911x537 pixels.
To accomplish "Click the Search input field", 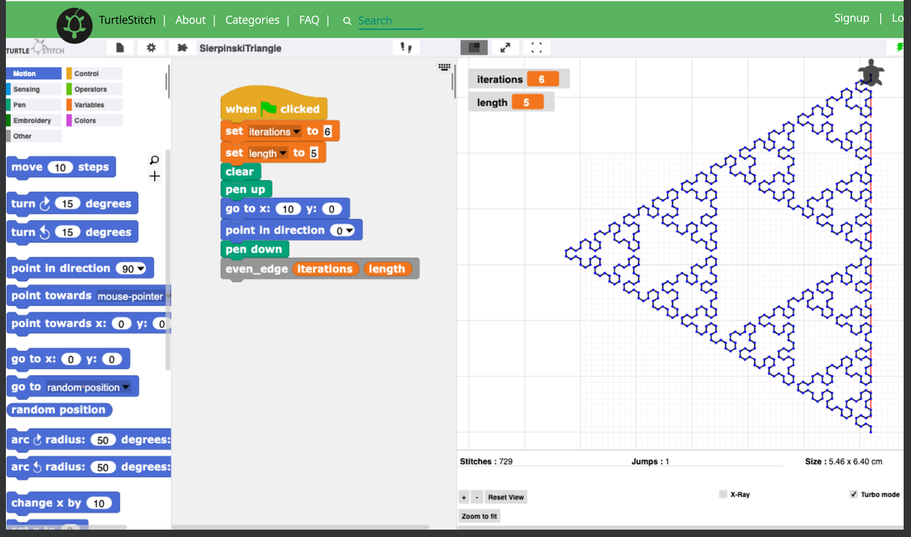I will [390, 21].
